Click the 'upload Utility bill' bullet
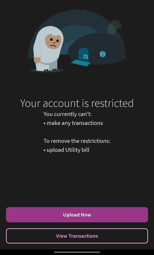This screenshot has width=154, height=255. [x=66, y=150]
